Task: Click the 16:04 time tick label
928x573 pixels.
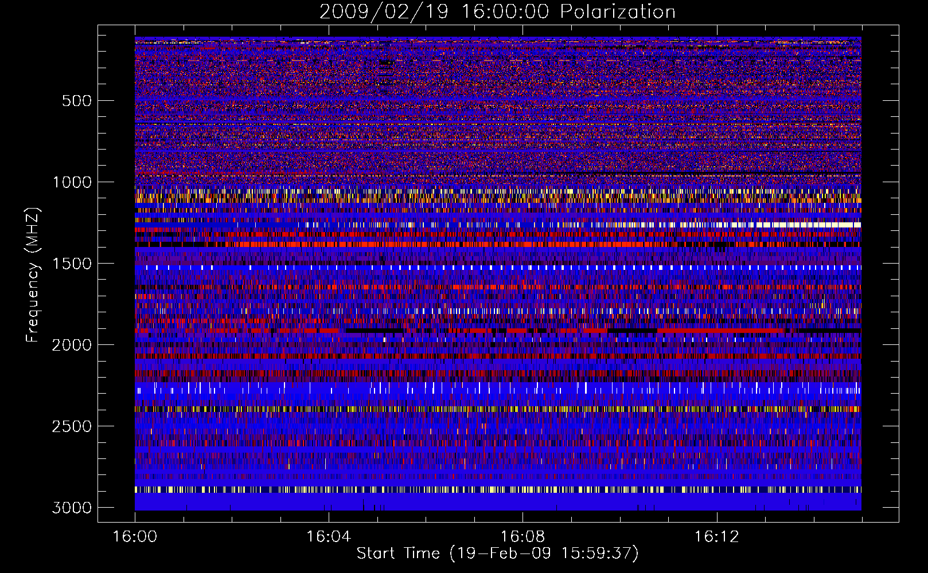Action: coord(329,537)
